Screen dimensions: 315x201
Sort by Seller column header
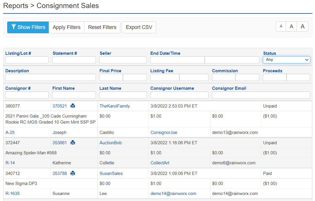pos(105,53)
